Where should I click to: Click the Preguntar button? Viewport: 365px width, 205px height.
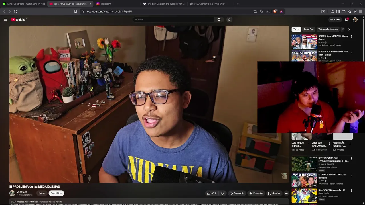256,193
